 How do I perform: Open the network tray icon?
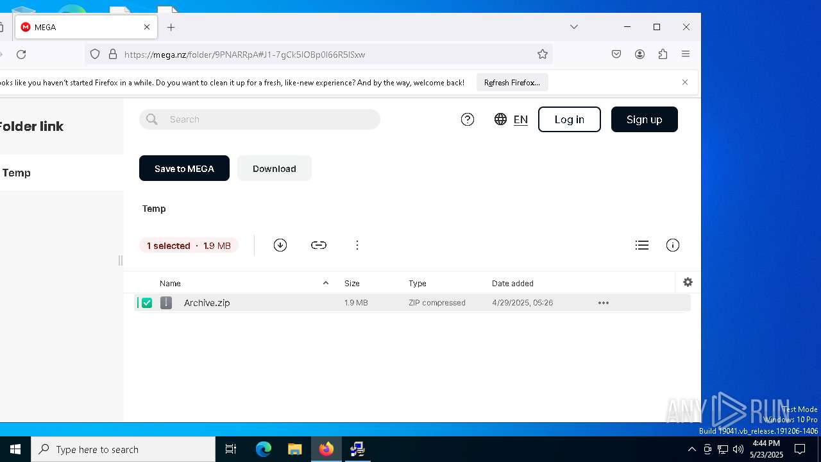coord(723,449)
